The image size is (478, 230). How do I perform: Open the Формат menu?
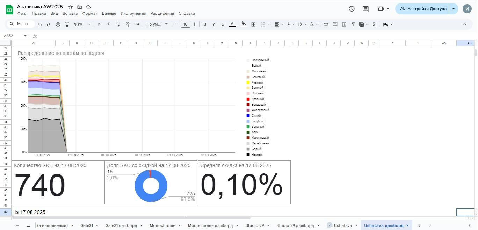[x=90, y=13]
